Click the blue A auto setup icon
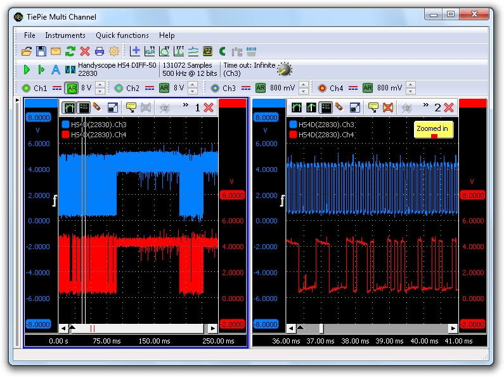Viewport: 504px width, 377px height. pos(56,69)
